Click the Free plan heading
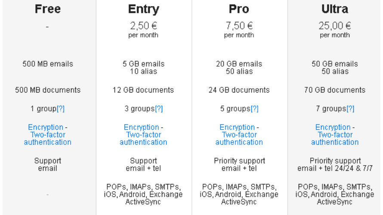Image resolution: width=383 pixels, height=215 pixels. [48, 9]
